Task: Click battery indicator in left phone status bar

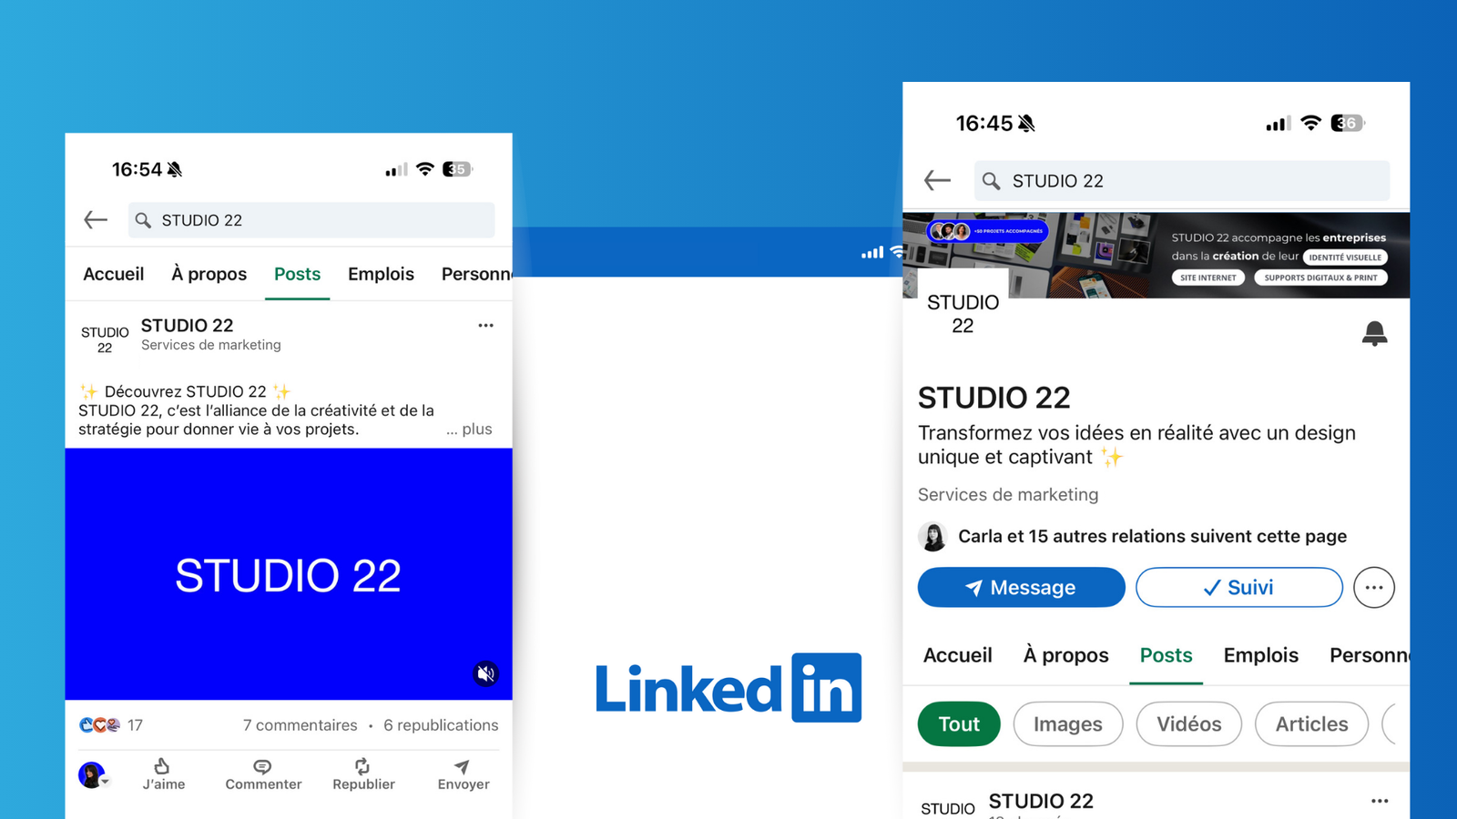Action: click(457, 169)
